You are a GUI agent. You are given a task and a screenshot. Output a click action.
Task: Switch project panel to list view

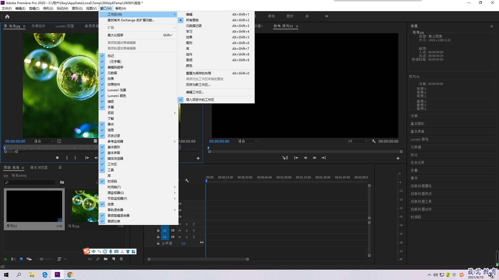click(x=14, y=259)
